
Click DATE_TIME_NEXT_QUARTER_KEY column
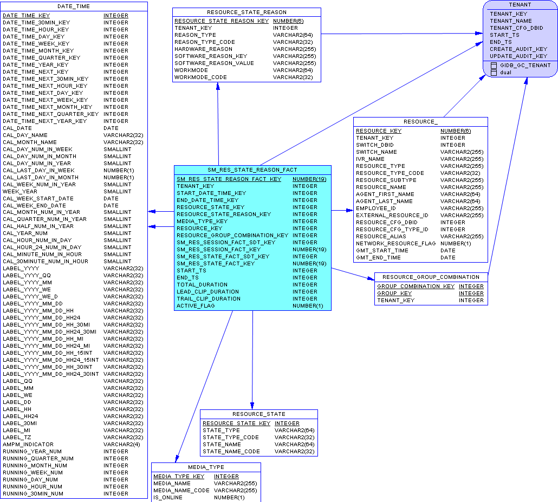point(50,114)
